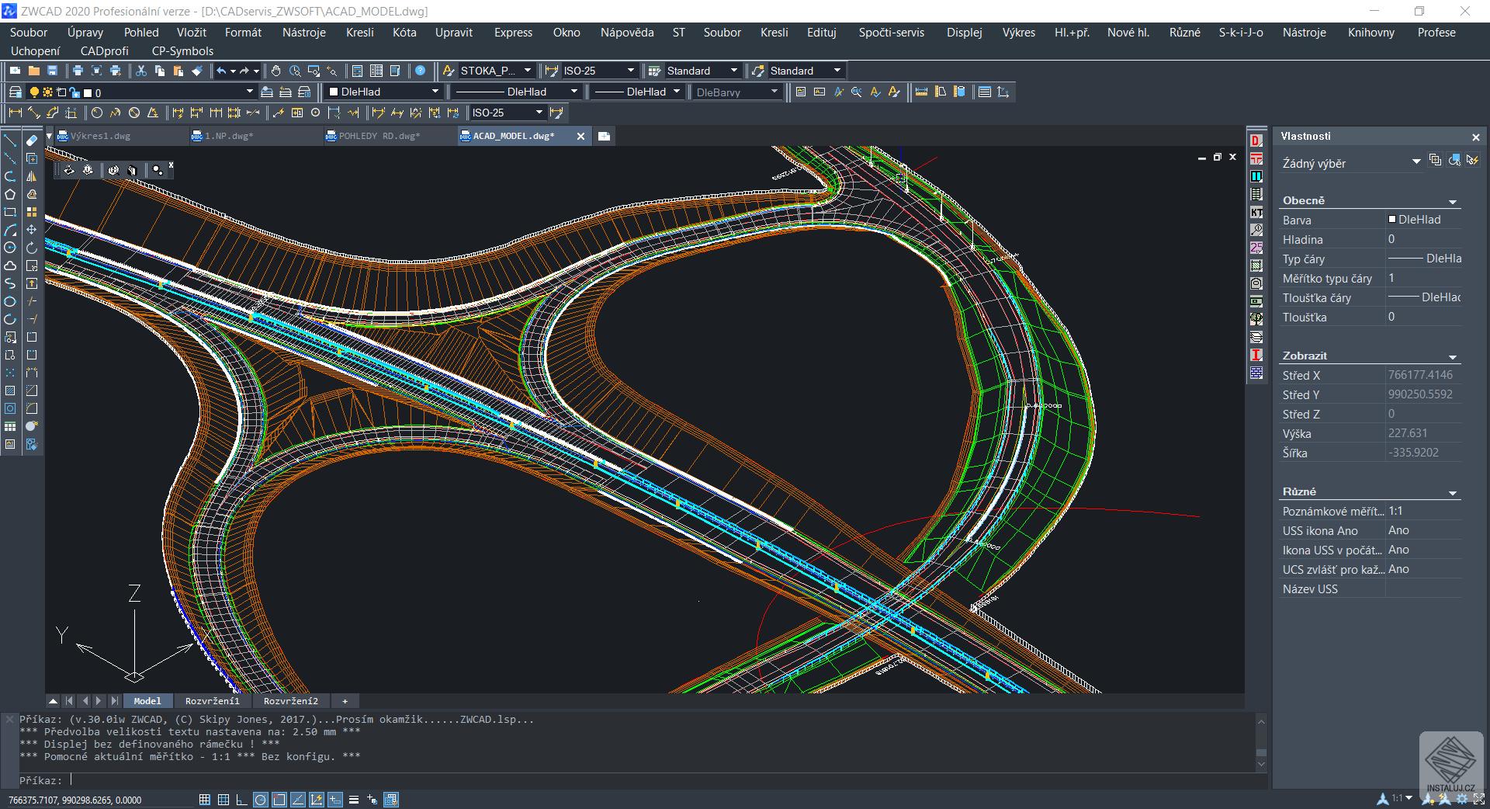This screenshot has width=1490, height=809.
Task: Select the Mirror tool
Action: click(x=32, y=176)
